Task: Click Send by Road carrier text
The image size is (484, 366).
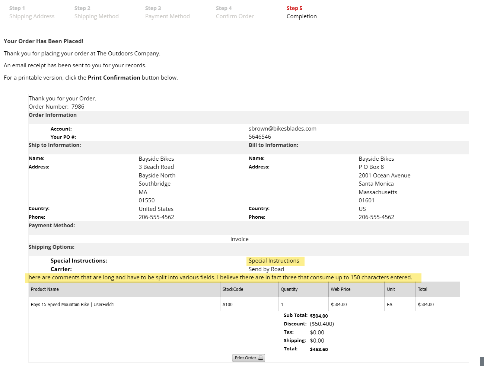Action: [x=266, y=269]
